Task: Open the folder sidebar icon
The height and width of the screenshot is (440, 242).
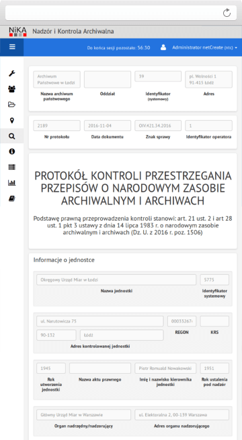Action: click(11, 105)
